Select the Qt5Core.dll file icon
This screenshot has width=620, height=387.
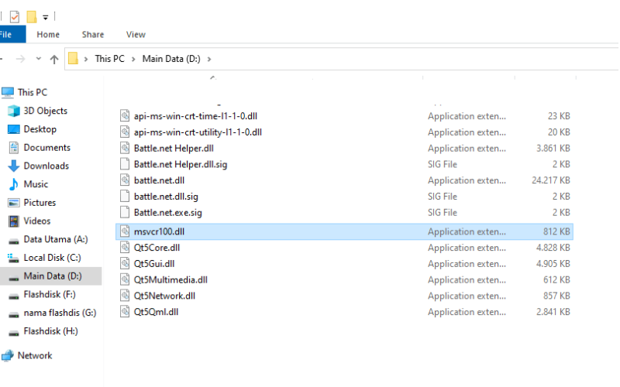coord(125,248)
